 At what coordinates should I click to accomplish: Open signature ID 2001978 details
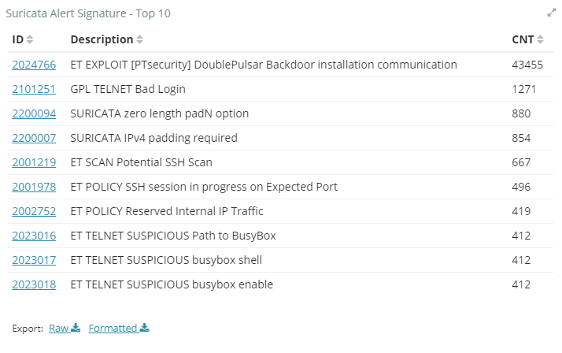point(34,187)
